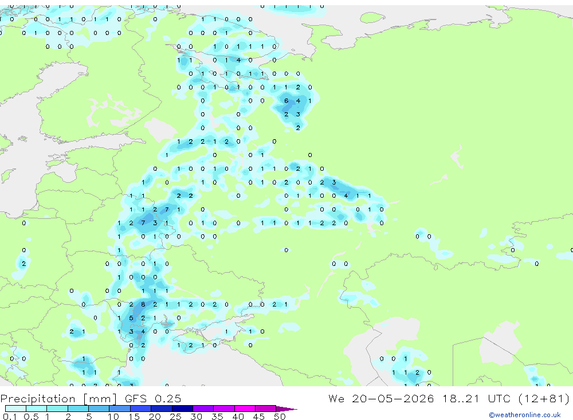573x420 pixels.
Task: Click the 'Precipitation [mm]' title text
Action: 58,399
